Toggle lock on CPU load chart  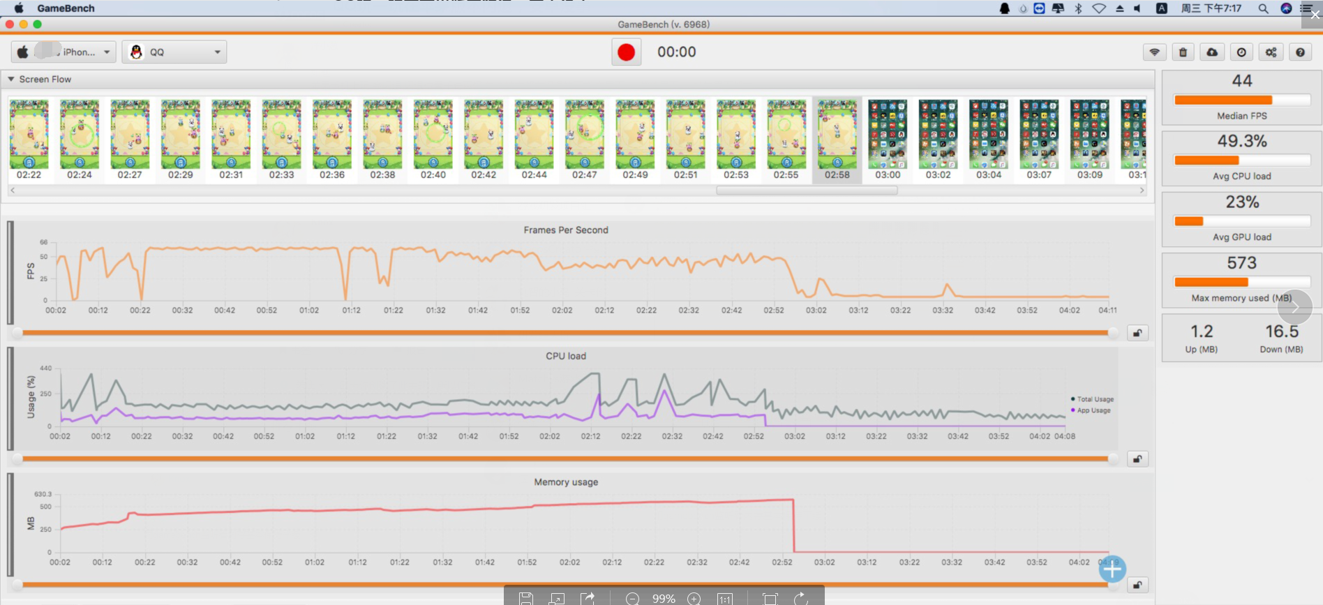(1137, 459)
